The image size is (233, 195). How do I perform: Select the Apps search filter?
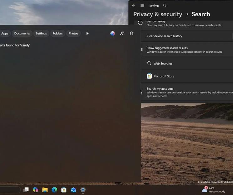(5, 34)
